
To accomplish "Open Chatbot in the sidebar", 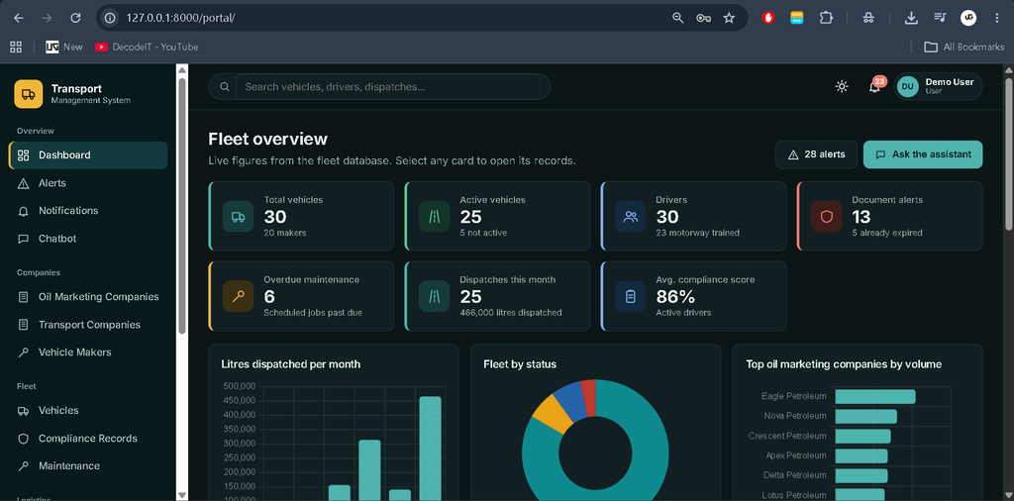I will click(x=88, y=239).
